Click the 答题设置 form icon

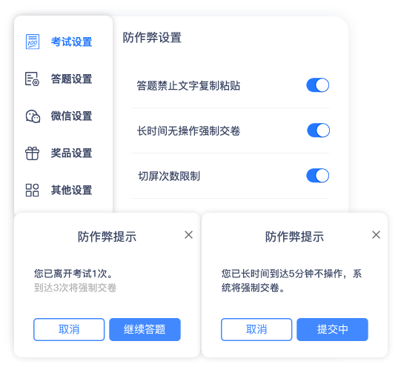pos(32,79)
